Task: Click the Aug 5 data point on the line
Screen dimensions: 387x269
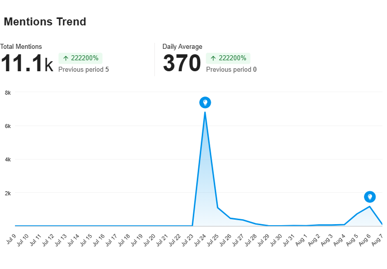Action: pyautogui.click(x=357, y=214)
